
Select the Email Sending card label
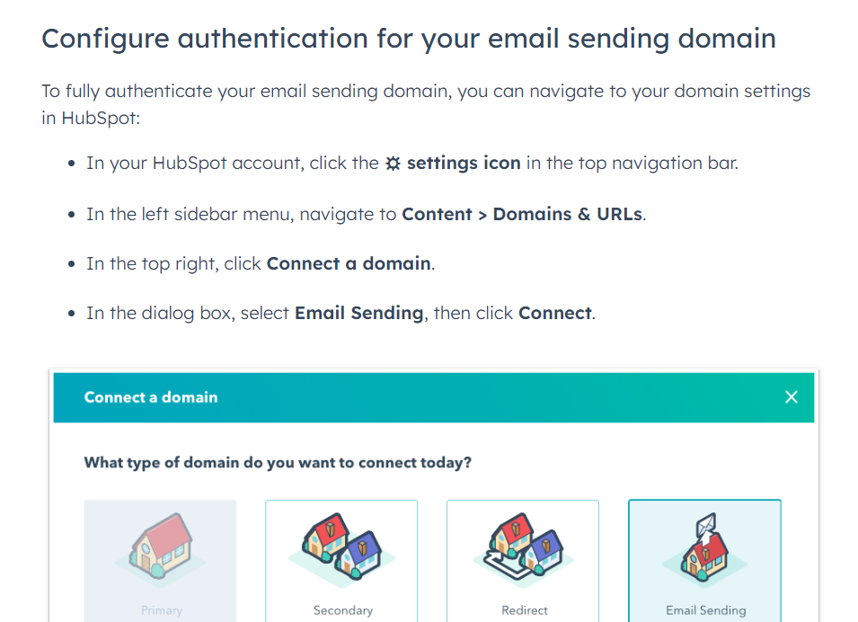point(705,610)
